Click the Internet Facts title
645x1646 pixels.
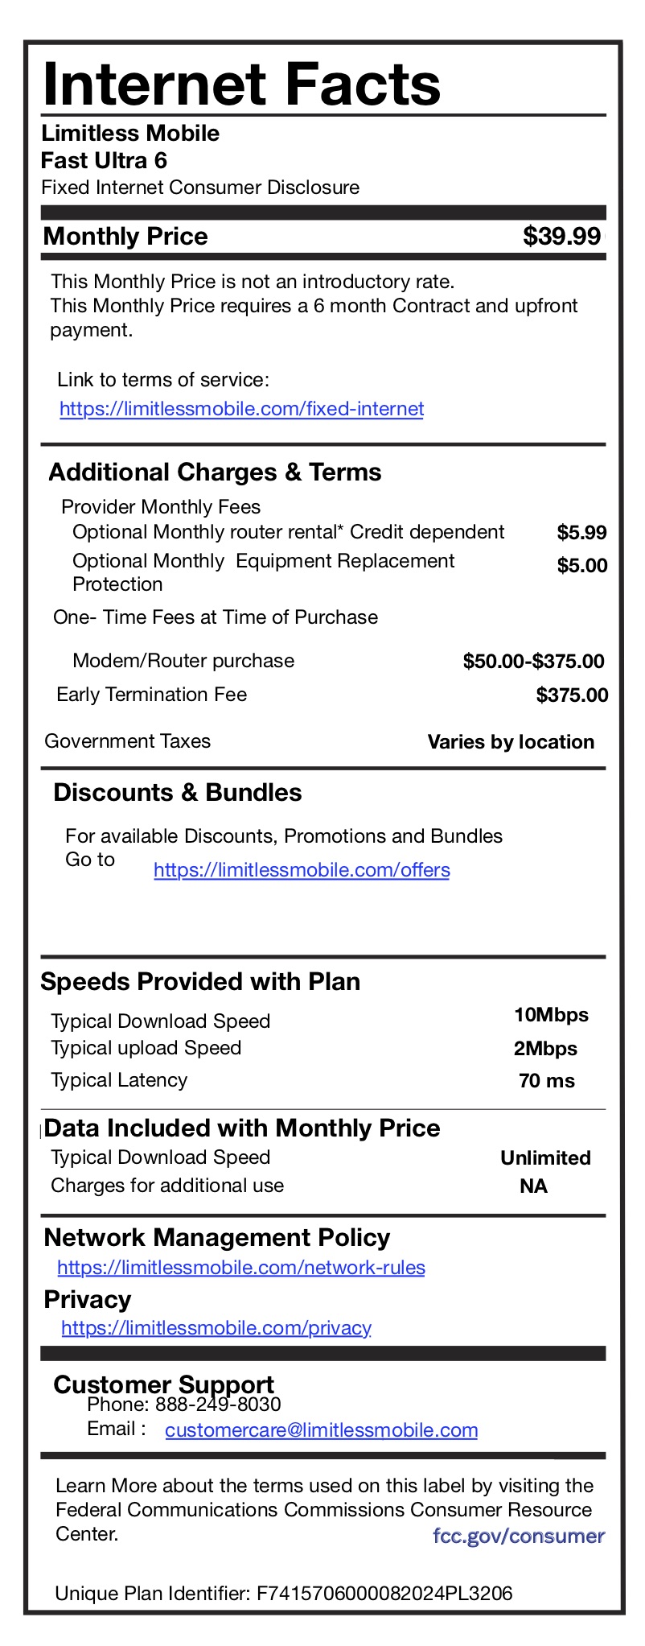(x=241, y=85)
